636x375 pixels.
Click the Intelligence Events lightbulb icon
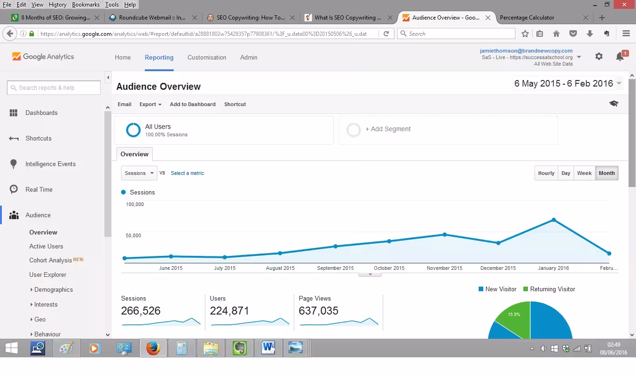[x=14, y=164]
